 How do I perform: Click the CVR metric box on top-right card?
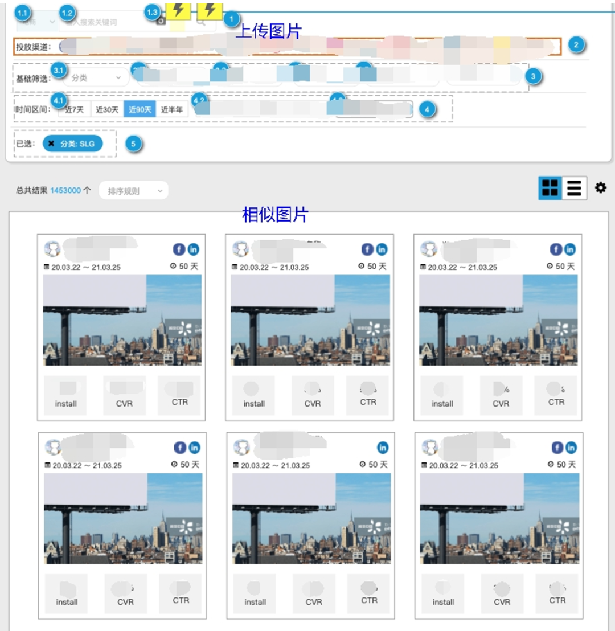click(501, 395)
